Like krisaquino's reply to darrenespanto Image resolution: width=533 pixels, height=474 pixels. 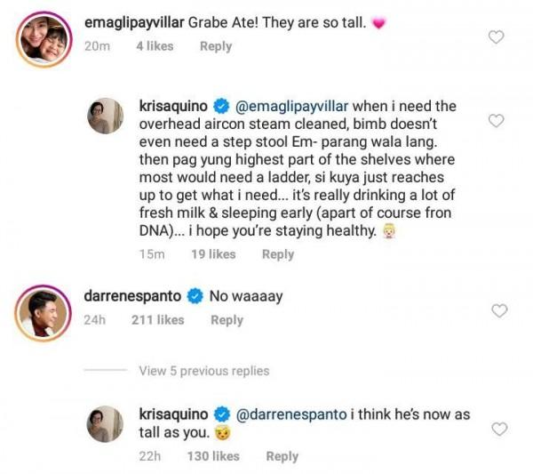click(497, 429)
